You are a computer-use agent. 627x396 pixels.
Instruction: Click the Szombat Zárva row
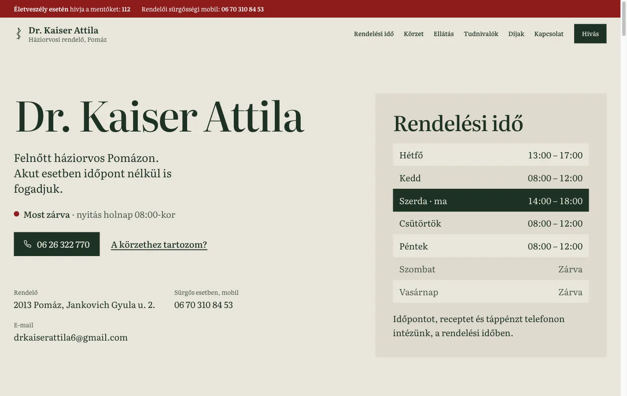[491, 269]
